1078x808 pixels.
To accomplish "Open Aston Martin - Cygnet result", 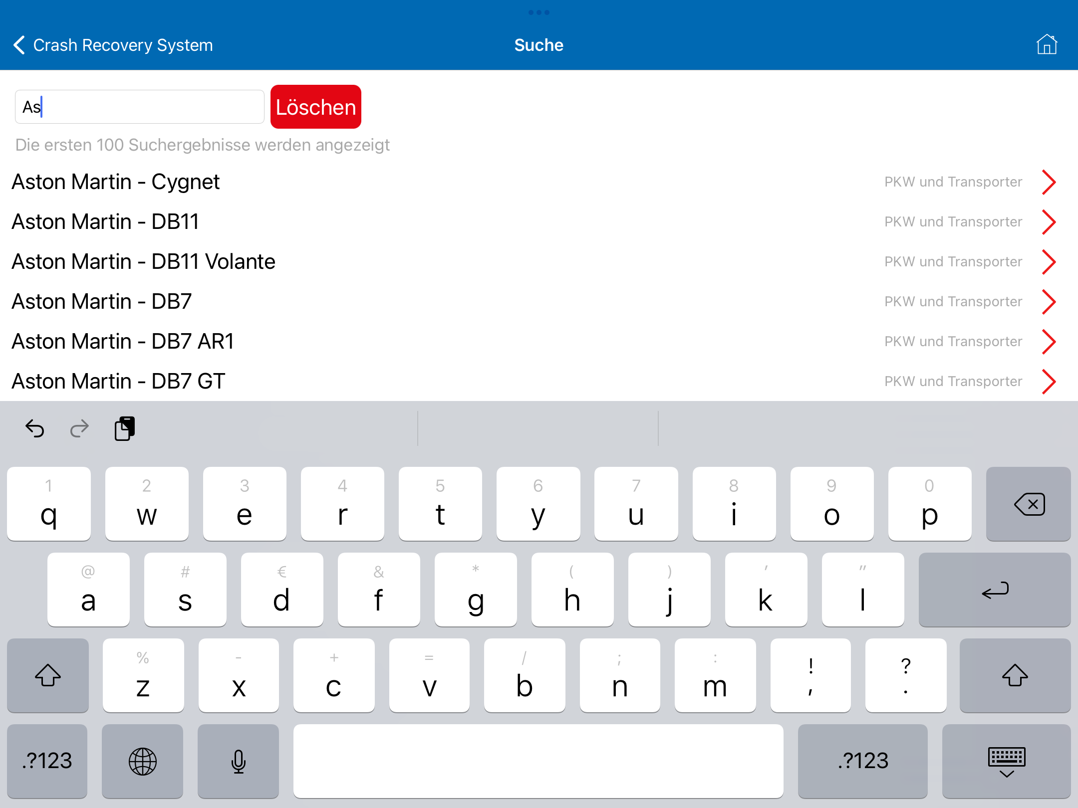I will (x=539, y=182).
